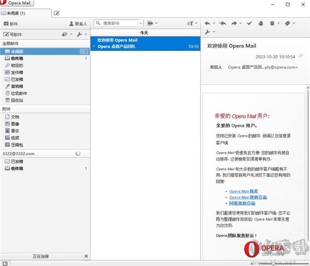Filter attachments by 文档
Viewport: 310px width, 266px height.
(45, 117)
